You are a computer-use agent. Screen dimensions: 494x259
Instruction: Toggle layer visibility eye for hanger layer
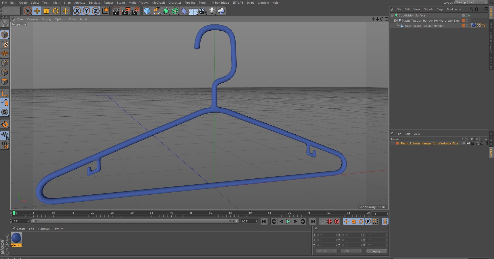(x=468, y=143)
